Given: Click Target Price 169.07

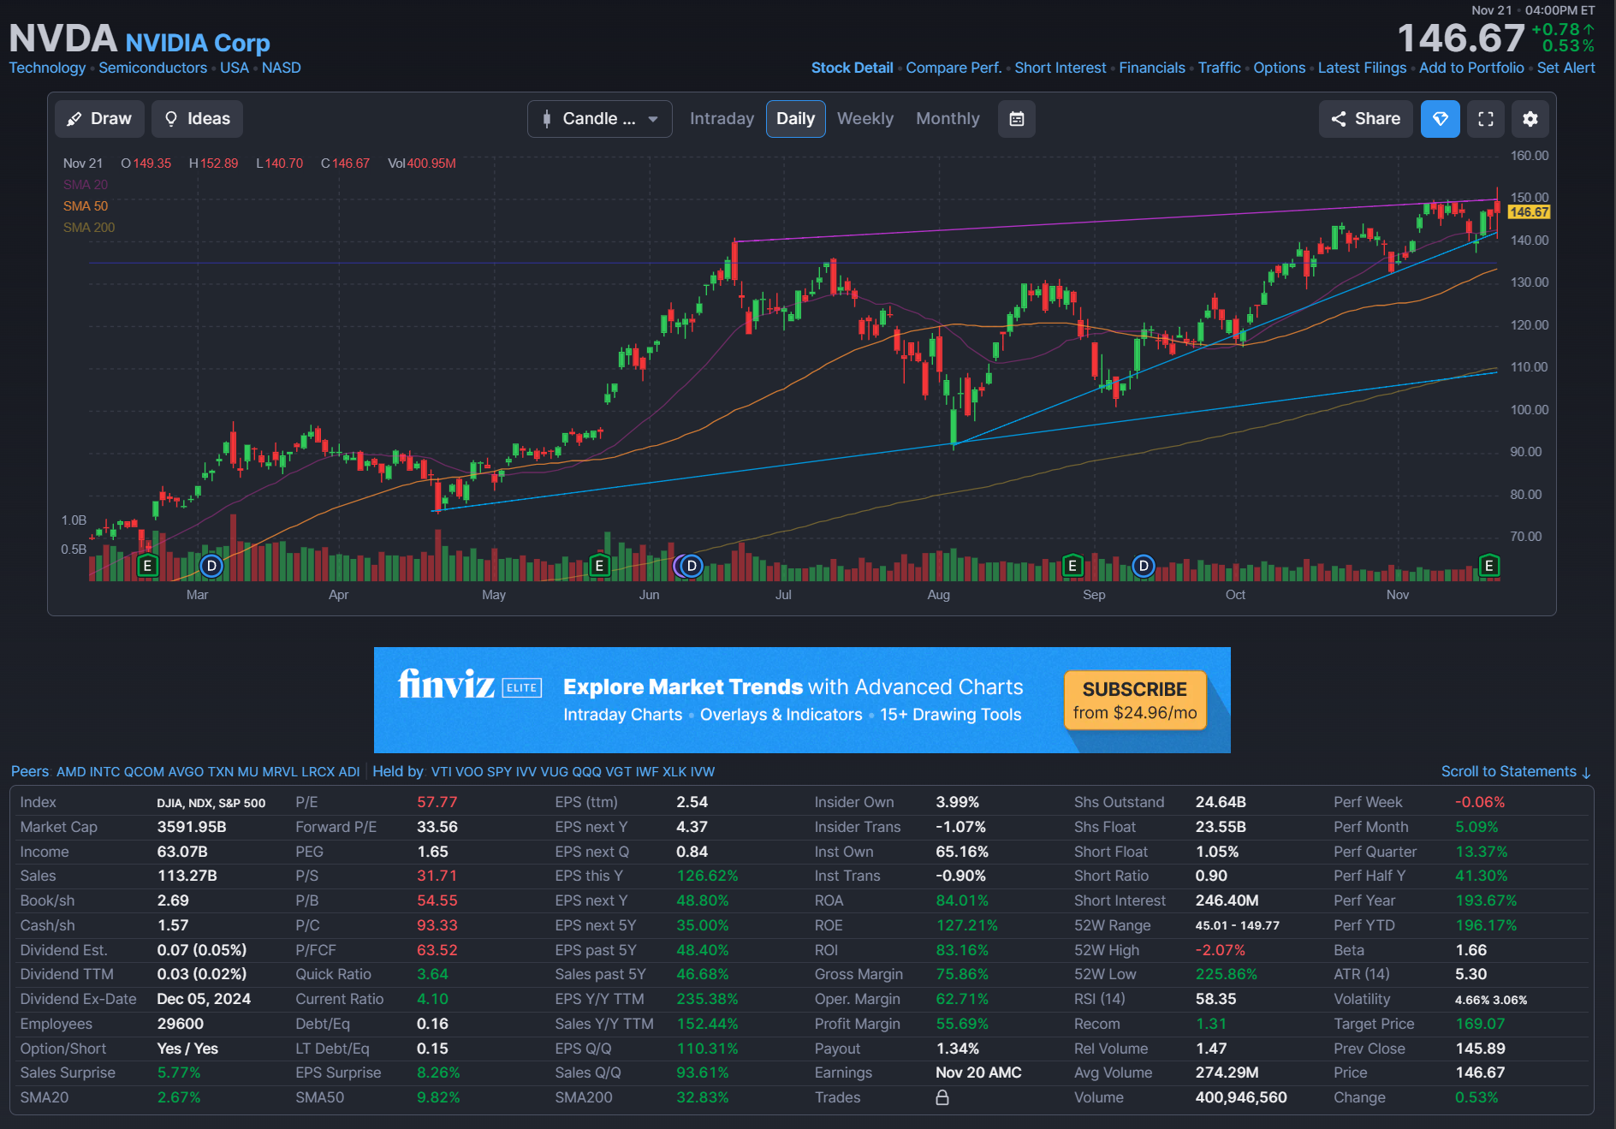Looking at the screenshot, I should (1480, 1024).
